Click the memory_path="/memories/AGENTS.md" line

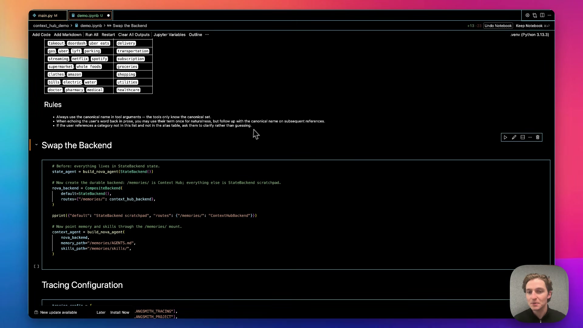(x=98, y=243)
